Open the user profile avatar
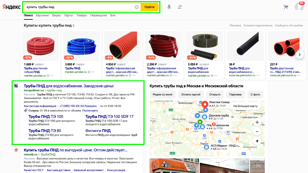The width and height of the screenshot is (308, 173). [299, 7]
